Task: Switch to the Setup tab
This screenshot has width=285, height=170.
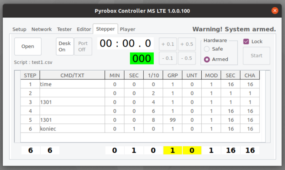Action: 19,29
